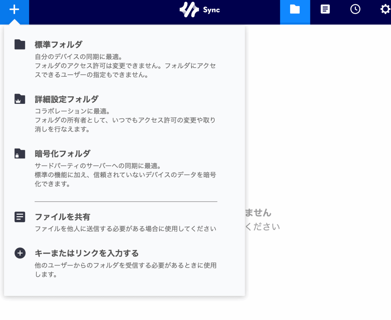Open the history clock icon
This screenshot has width=391, height=320.
pyautogui.click(x=355, y=10)
